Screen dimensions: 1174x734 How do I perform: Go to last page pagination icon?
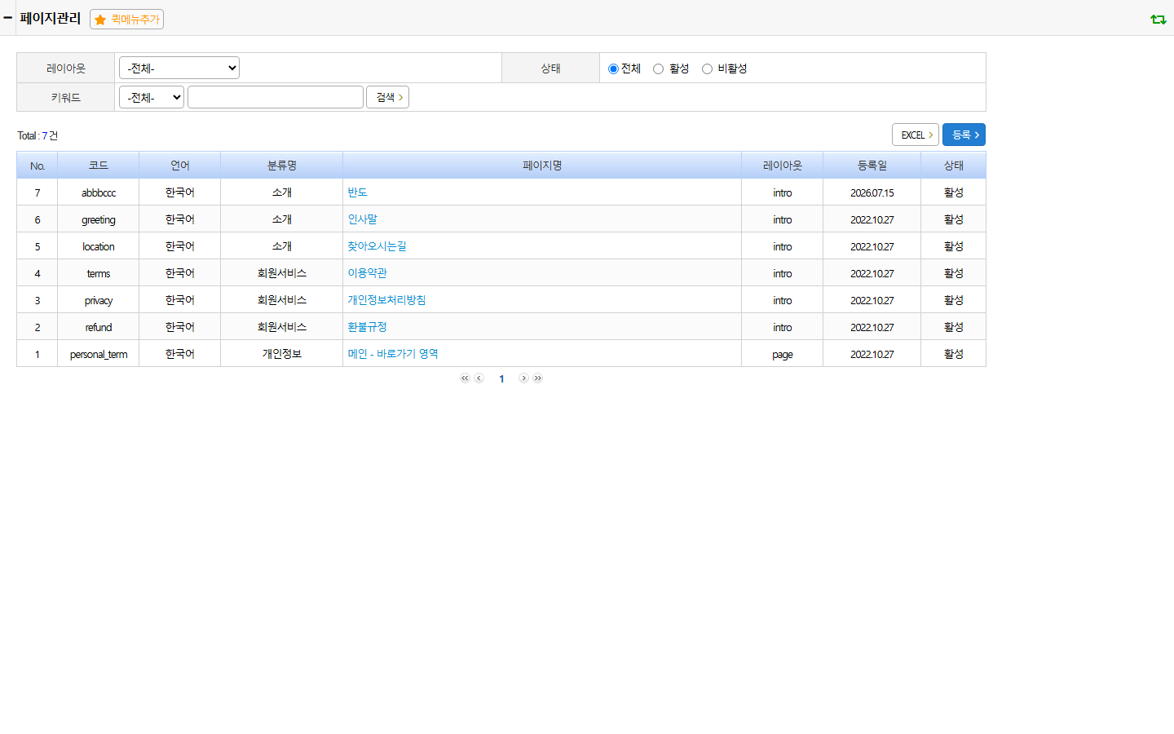538,378
